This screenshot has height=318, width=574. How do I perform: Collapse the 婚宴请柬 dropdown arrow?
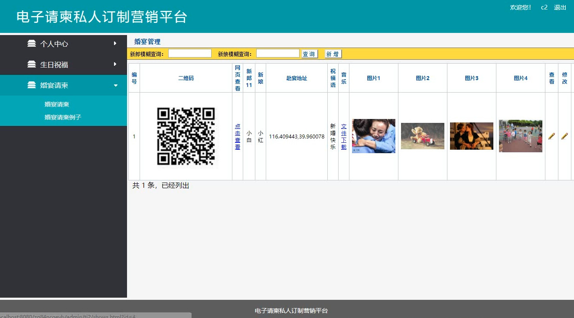(115, 85)
